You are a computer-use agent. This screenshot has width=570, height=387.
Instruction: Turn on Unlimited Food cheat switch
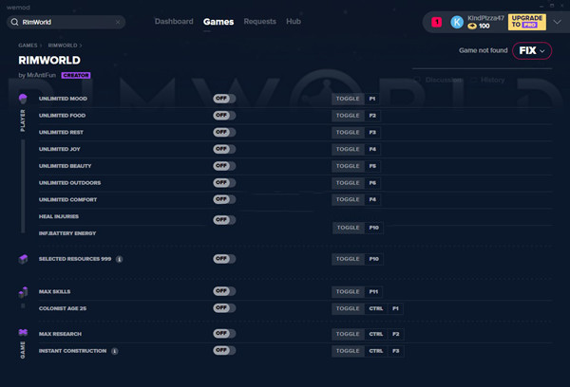click(x=224, y=115)
